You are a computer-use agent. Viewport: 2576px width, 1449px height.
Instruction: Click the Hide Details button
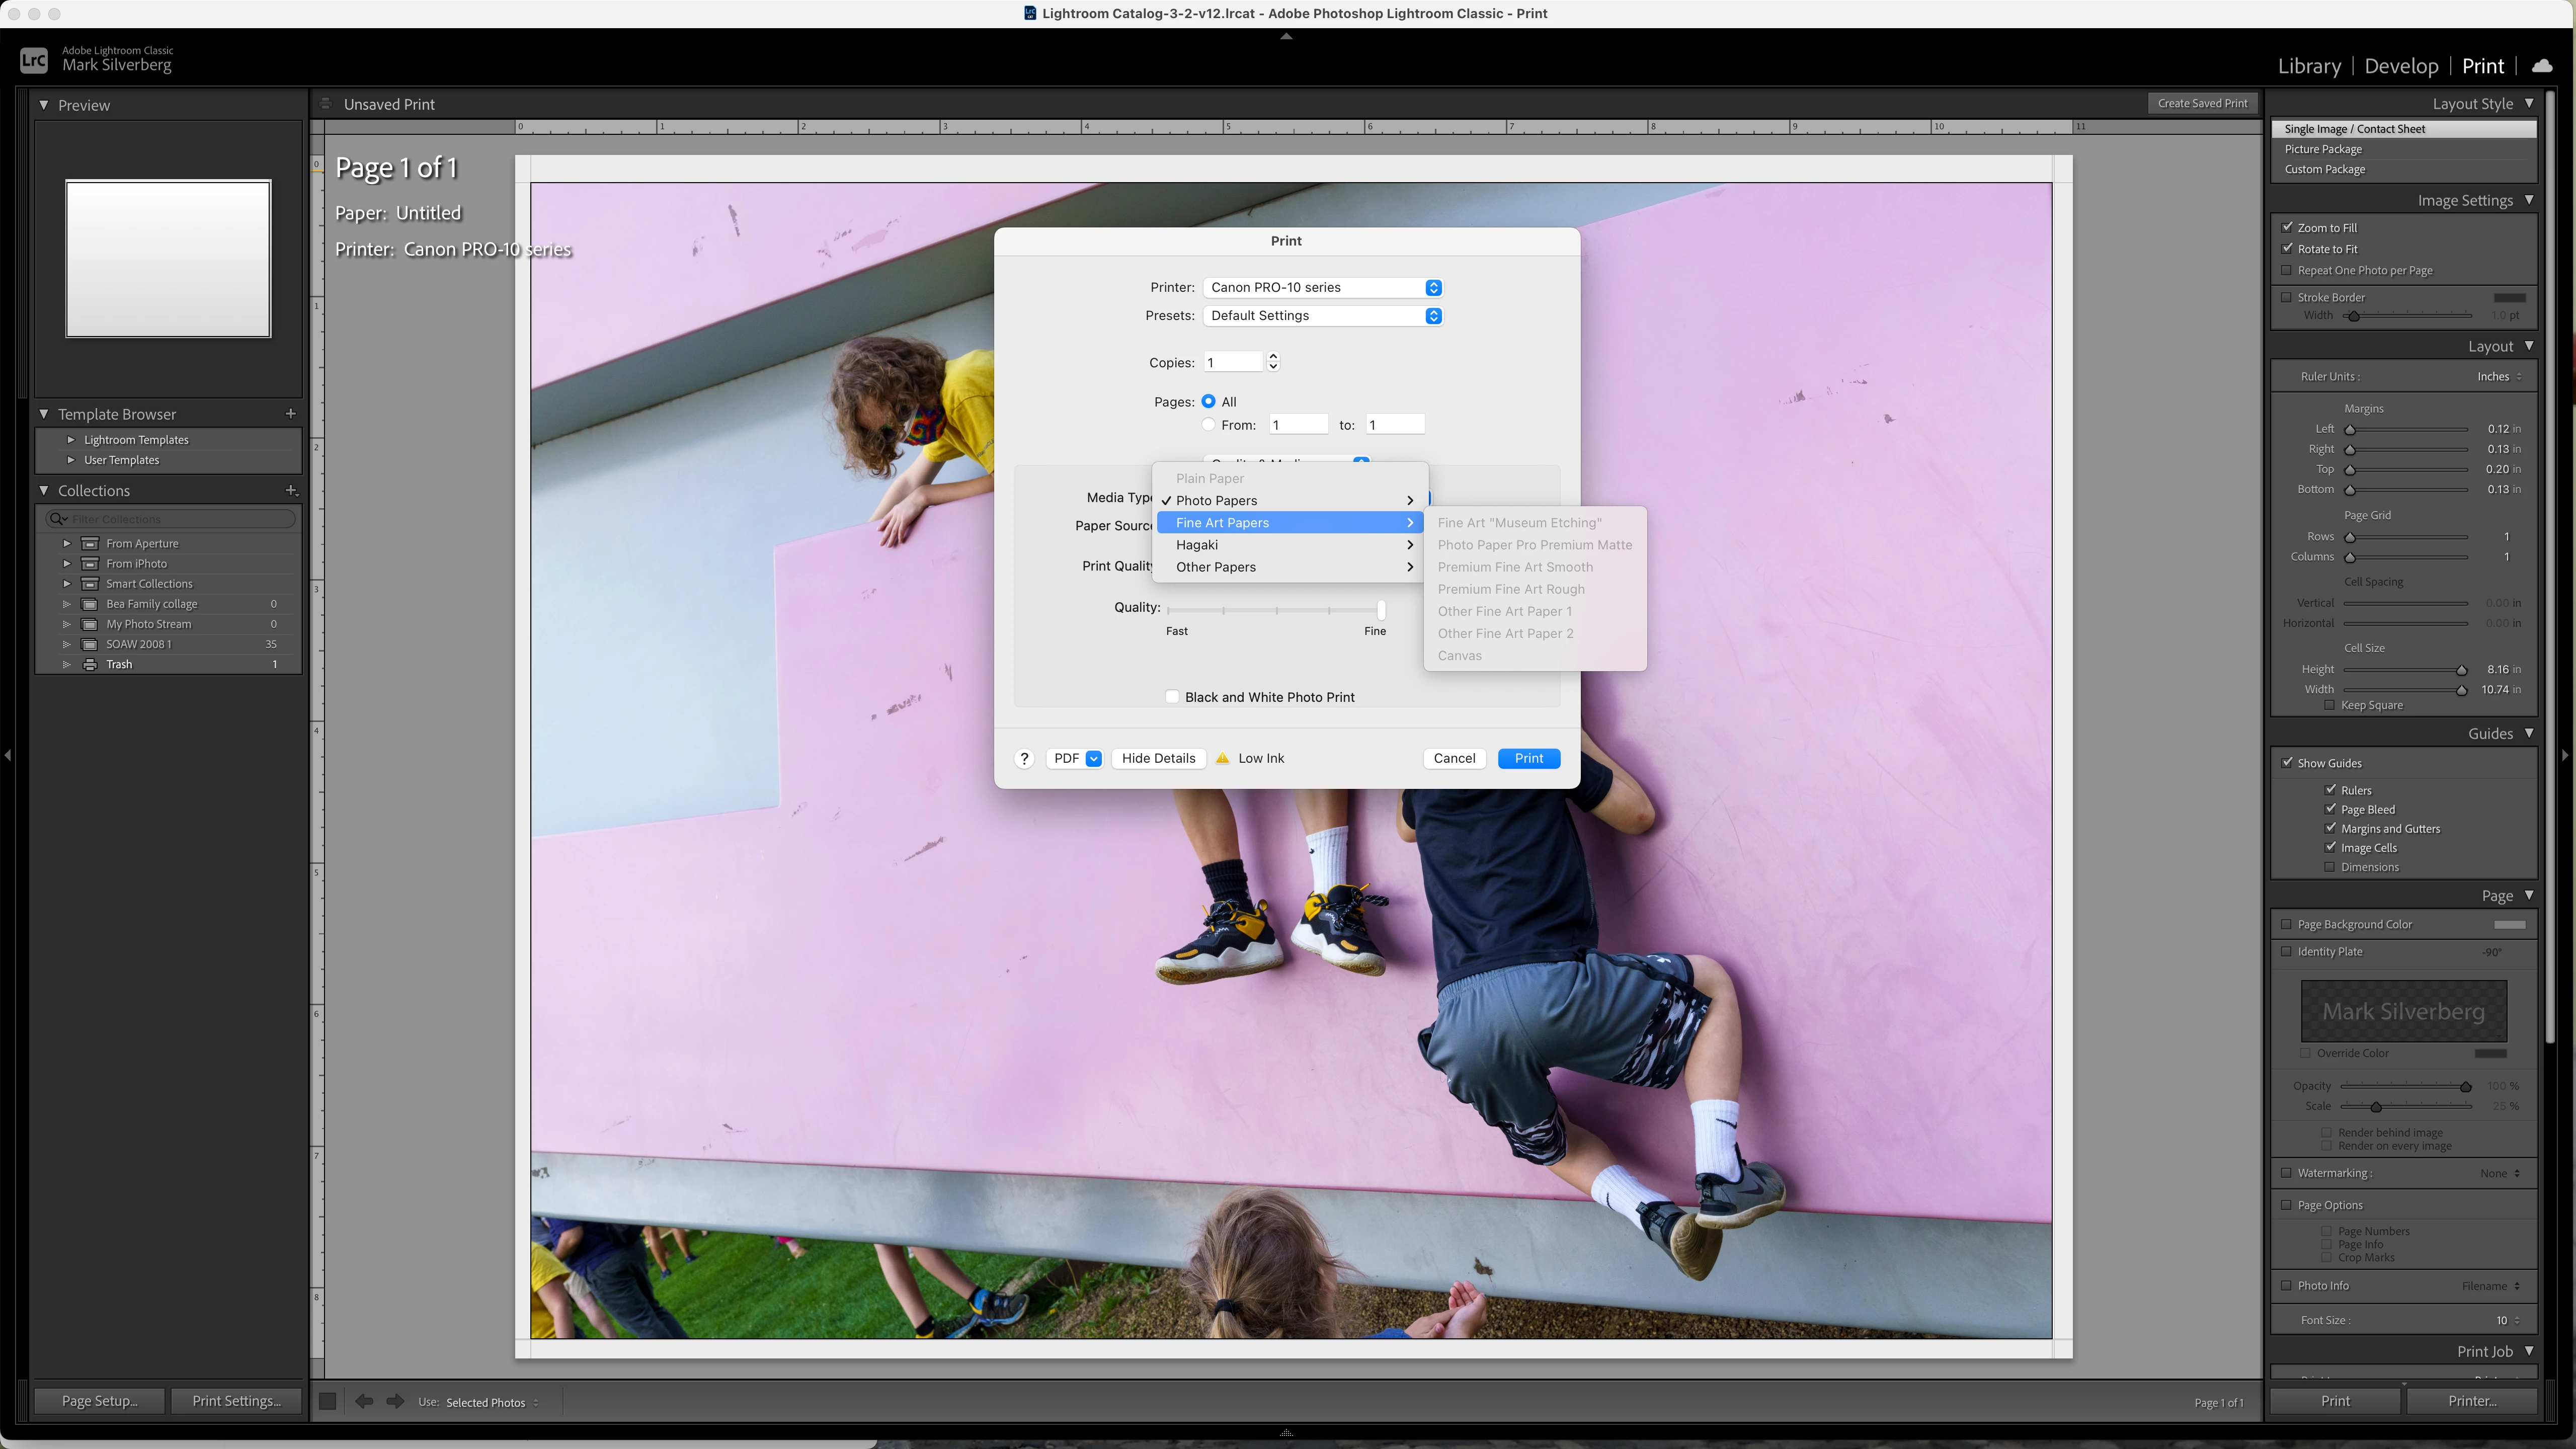click(1158, 758)
